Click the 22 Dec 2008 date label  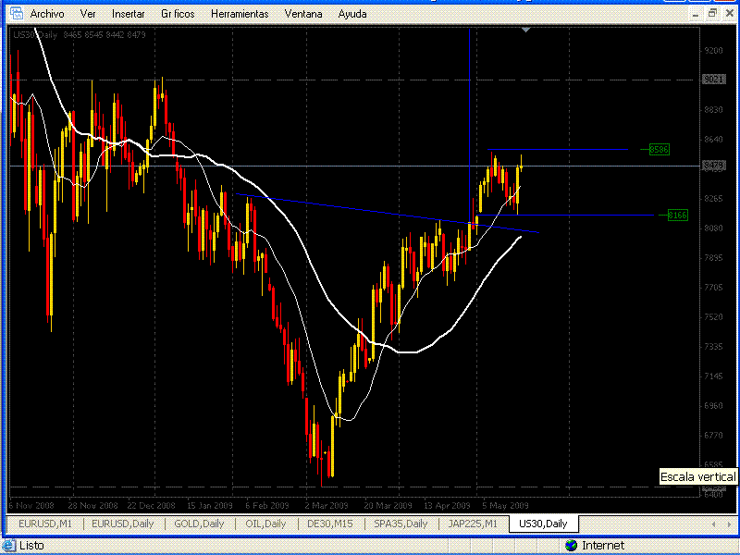coord(151,505)
